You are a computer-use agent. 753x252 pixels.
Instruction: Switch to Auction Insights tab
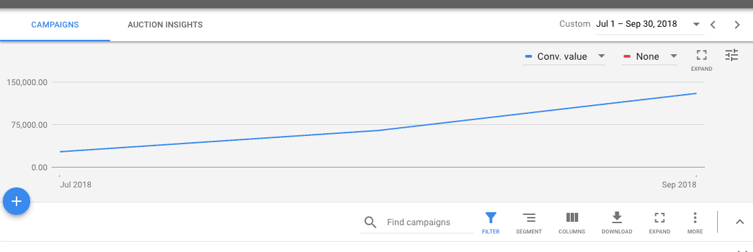[x=165, y=25]
